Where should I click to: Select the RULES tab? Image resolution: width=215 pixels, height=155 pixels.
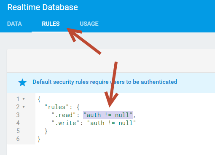[51, 24]
